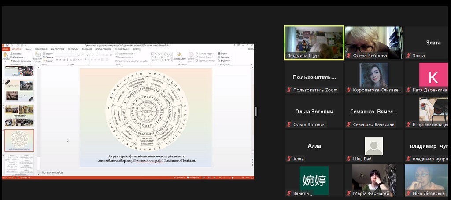
Task: Click the muted mic icon beside Марія Фармагей
Action: (x=349, y=193)
